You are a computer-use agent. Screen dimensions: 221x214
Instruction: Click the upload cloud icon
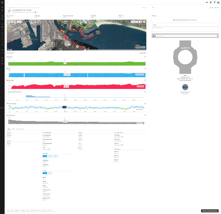(207, 2)
